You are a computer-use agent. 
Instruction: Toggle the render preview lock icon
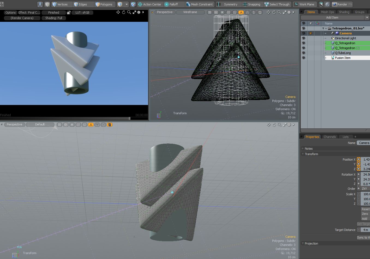coord(69,13)
